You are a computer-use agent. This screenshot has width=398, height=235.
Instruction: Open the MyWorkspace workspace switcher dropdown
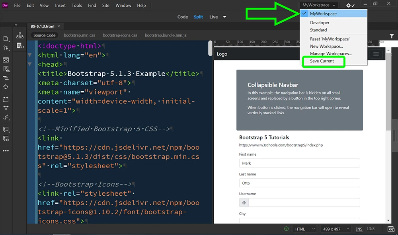[x=318, y=5]
